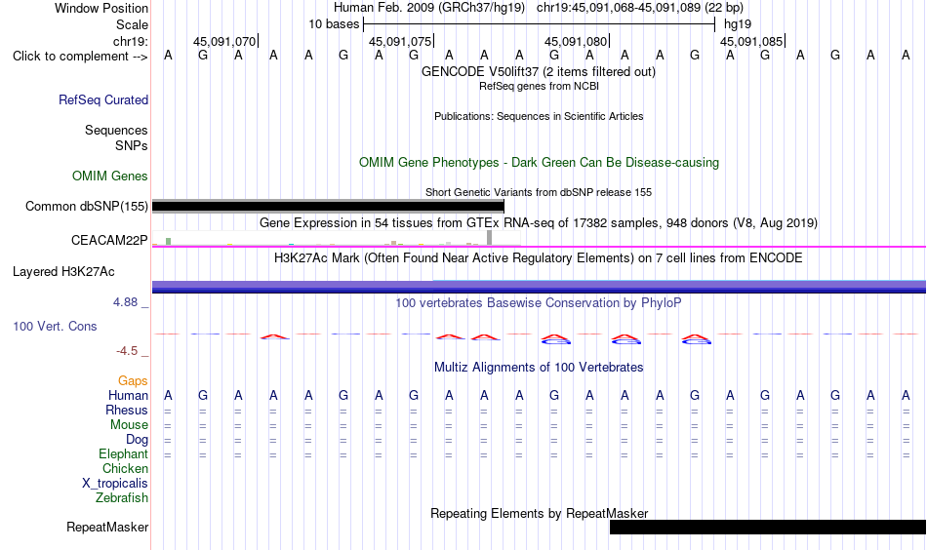
Task: Click the 'Click to complement -->' label
Action: (x=80, y=57)
